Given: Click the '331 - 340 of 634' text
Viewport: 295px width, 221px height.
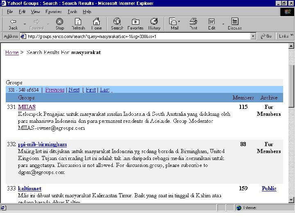Looking at the screenshot, I should [x=23, y=90].
